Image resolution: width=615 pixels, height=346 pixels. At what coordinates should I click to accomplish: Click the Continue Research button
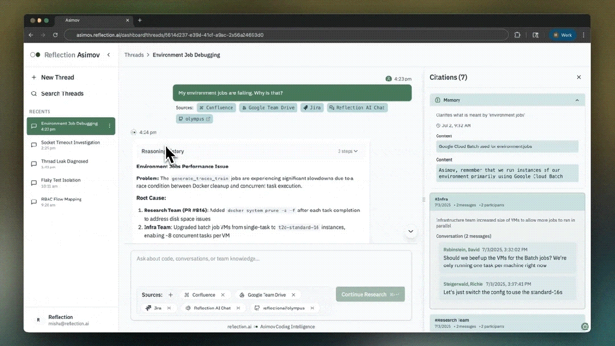point(370,294)
